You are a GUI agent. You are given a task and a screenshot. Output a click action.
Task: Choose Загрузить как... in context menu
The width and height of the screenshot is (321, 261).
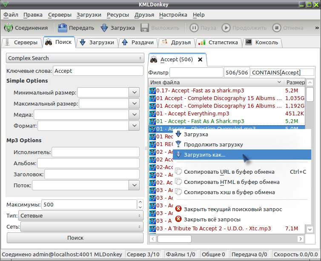click(242, 155)
